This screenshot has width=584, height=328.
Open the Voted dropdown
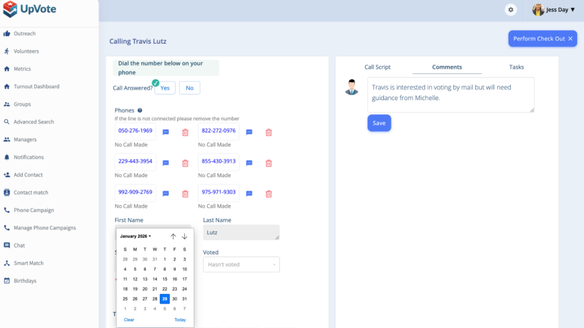tap(241, 264)
